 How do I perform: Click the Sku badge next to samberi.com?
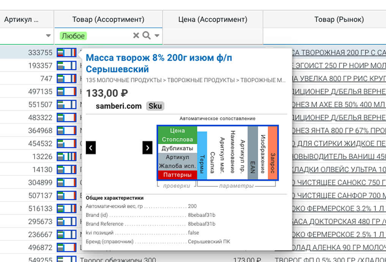click(x=155, y=106)
